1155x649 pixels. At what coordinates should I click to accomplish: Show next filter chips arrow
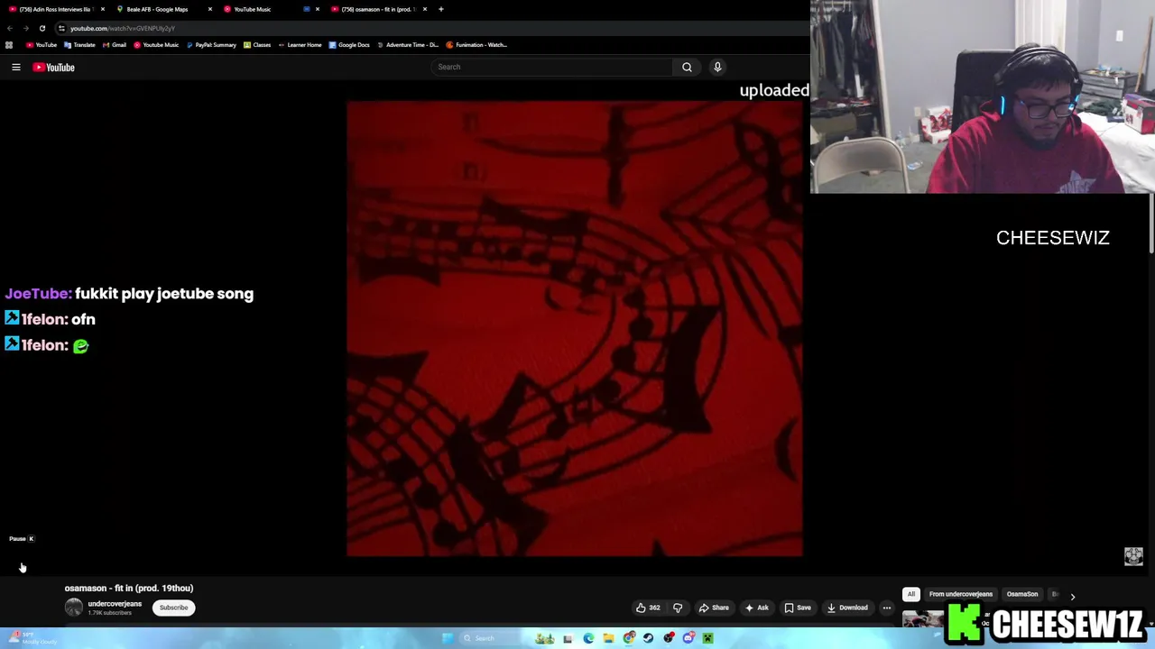pos(1072,595)
